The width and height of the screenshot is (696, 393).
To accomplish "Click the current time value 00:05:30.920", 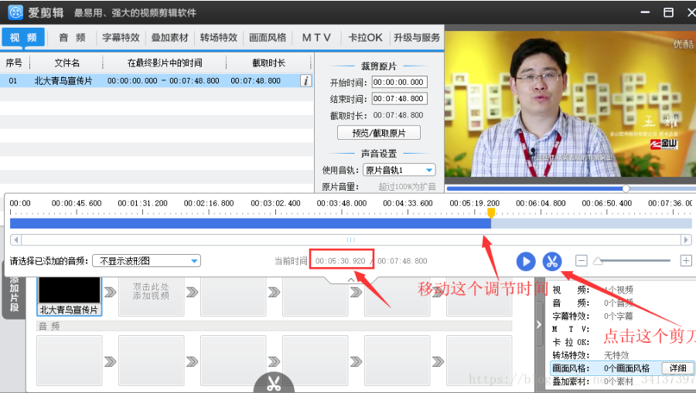I will (x=340, y=261).
